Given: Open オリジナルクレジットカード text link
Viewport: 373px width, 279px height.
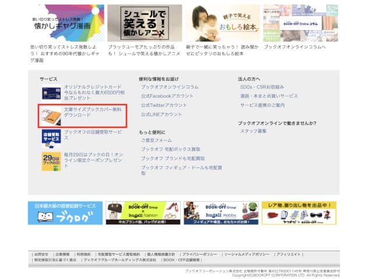Looking at the screenshot, I should tap(94, 92).
